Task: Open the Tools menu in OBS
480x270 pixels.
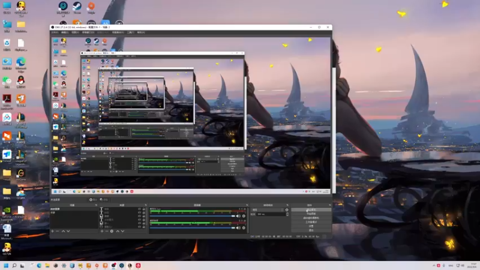Action: tap(130, 32)
